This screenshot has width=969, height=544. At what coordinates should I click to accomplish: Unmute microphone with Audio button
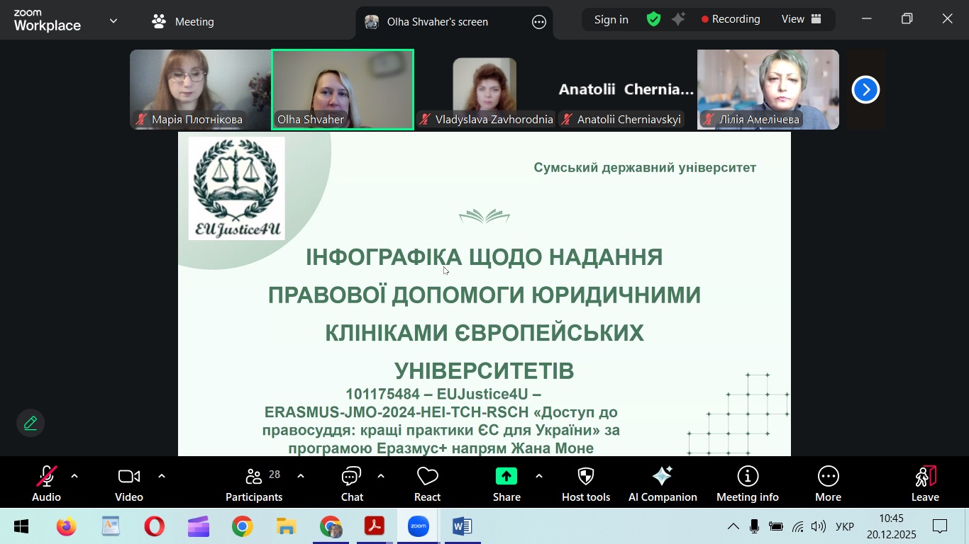point(46,484)
